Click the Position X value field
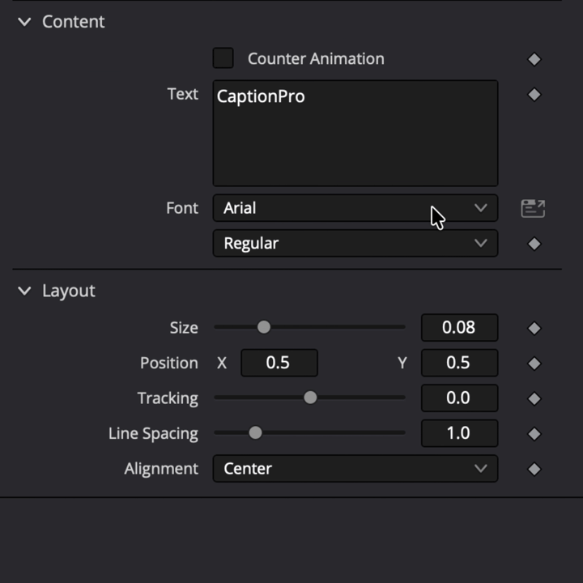583x583 pixels. (x=279, y=363)
